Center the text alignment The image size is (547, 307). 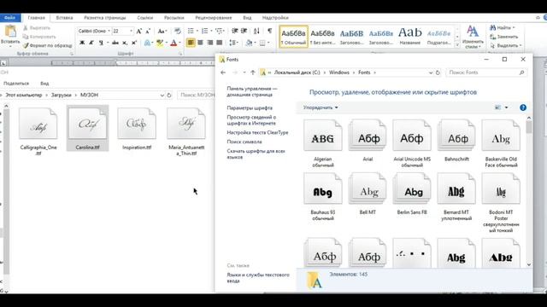pos(200,43)
